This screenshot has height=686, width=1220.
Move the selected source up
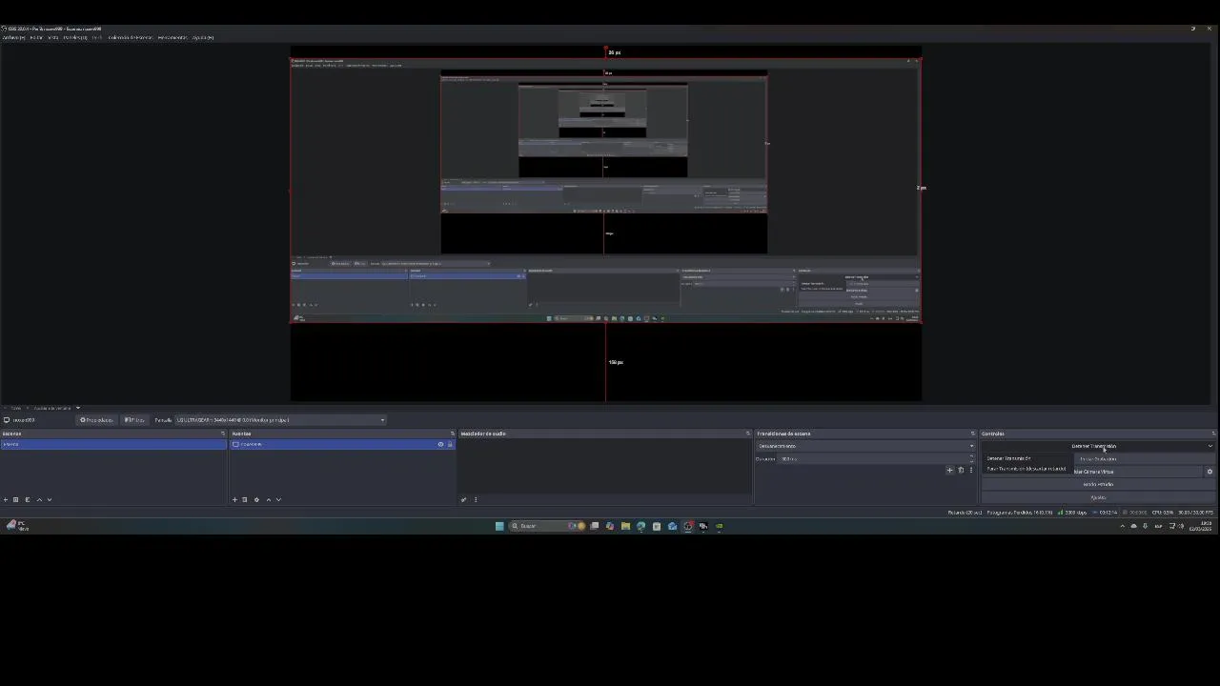pyautogui.click(x=268, y=499)
